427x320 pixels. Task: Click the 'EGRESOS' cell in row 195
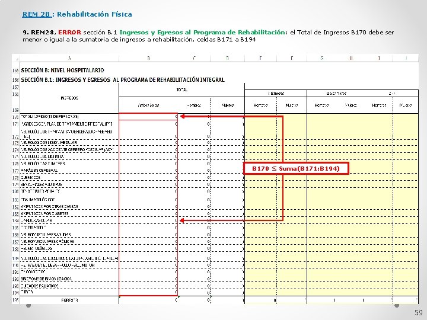pyautogui.click(x=69, y=300)
